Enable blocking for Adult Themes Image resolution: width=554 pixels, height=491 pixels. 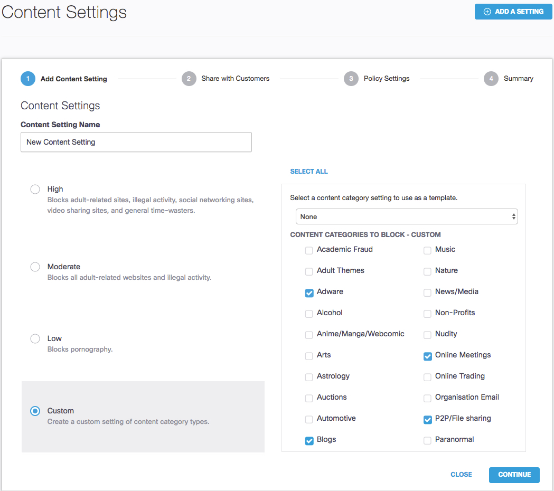[309, 272]
